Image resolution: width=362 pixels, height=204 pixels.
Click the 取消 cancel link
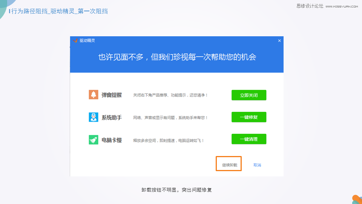click(x=257, y=165)
